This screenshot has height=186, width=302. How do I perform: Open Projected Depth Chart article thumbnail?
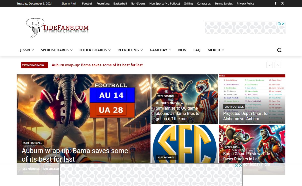[x=252, y=99]
